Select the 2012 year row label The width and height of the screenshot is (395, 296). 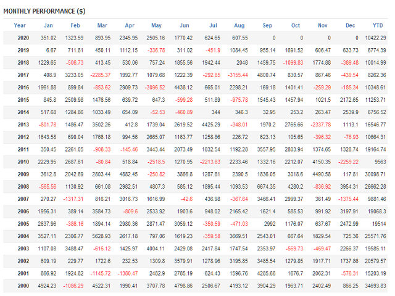(x=23, y=137)
